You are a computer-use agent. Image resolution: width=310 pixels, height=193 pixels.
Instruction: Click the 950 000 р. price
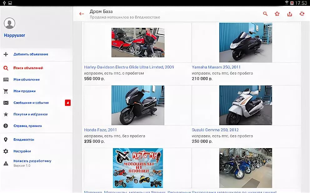click(94, 79)
